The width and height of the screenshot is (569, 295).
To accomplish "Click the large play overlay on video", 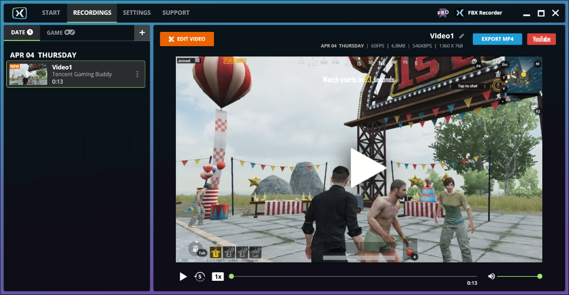I will tap(367, 168).
